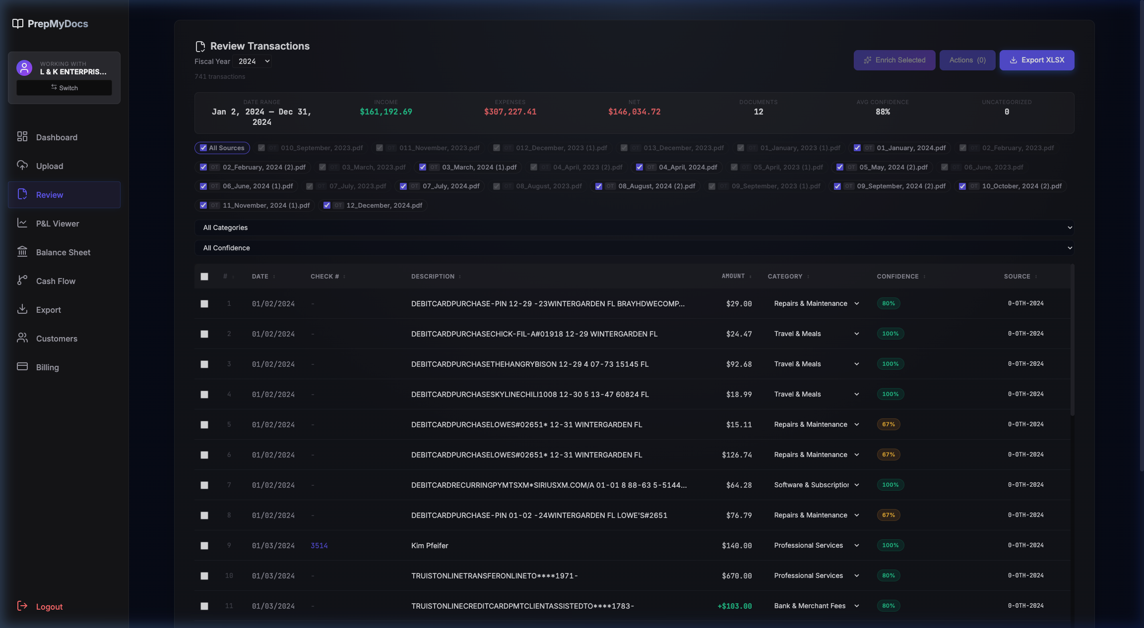Open the Dashboard from the sidebar
1144x628 pixels.
point(56,137)
